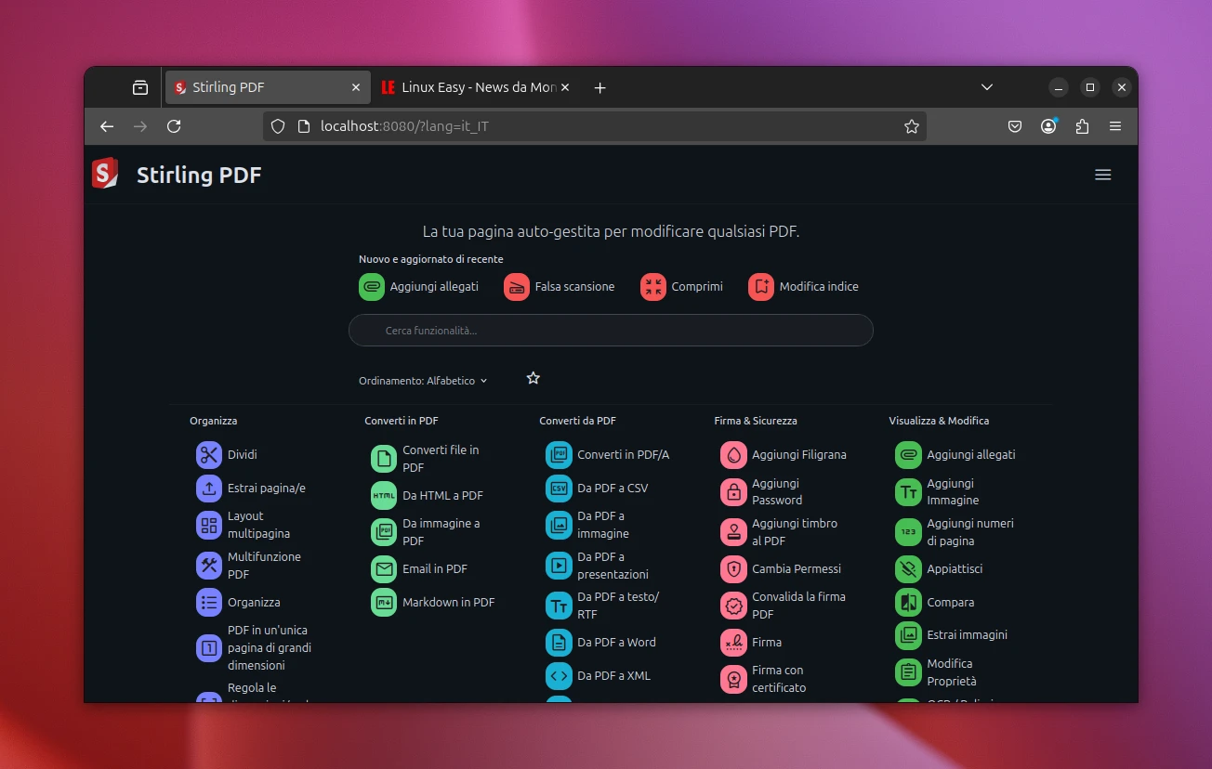Expand the Ordinamento: Alfabetico dropdown
Image resolution: width=1212 pixels, height=769 pixels.
click(x=423, y=381)
